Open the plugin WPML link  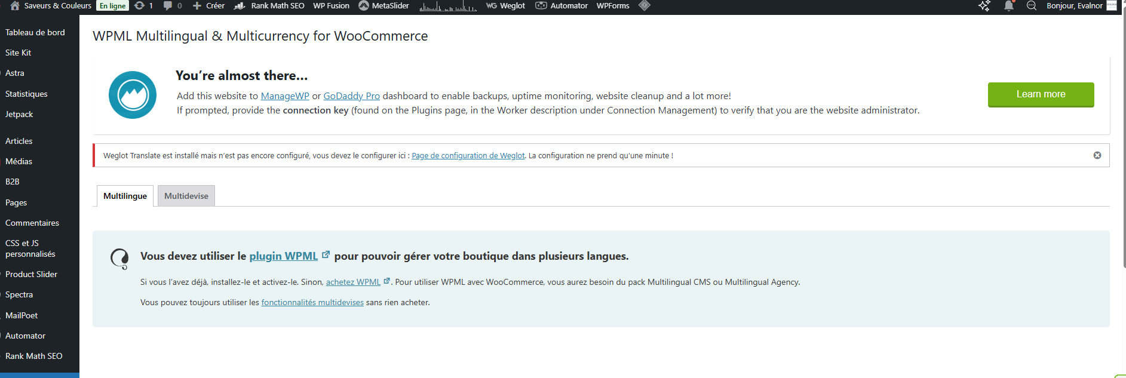(x=283, y=256)
